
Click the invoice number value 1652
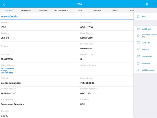3,27
